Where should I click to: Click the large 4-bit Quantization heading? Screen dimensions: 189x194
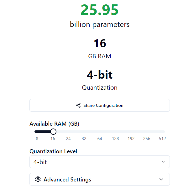point(100,75)
